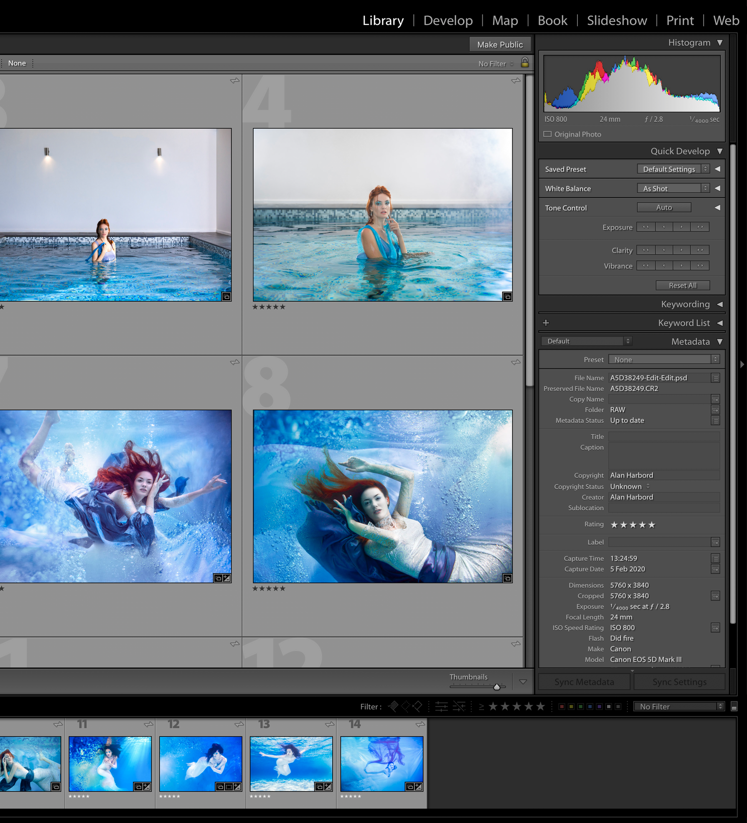747x823 pixels.
Task: Expand the Keywording panel
Action: click(x=720, y=304)
